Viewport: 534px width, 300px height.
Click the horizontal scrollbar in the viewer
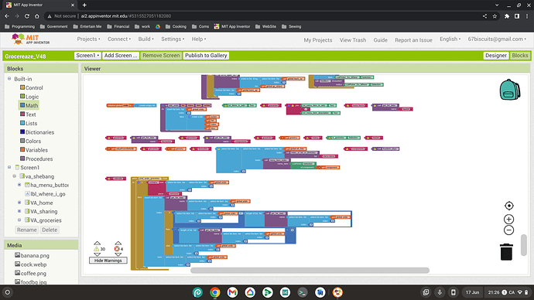point(310,271)
